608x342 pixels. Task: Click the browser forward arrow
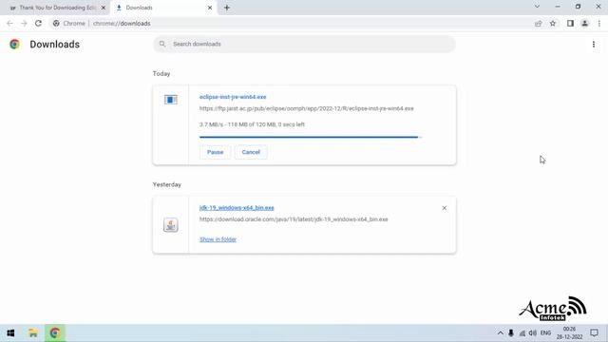24,23
